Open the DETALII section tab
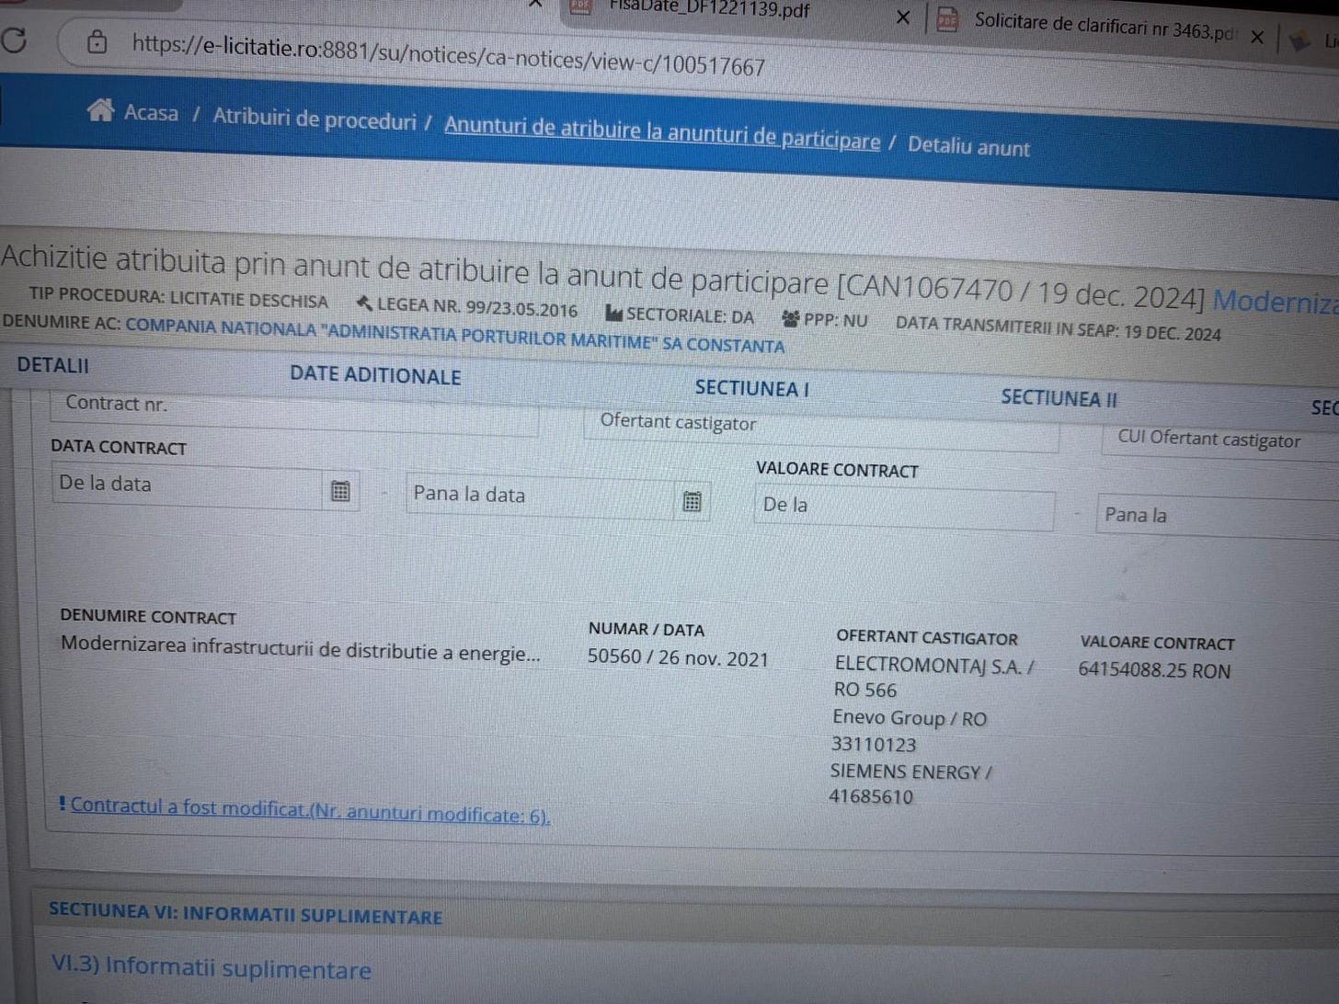 (x=53, y=365)
